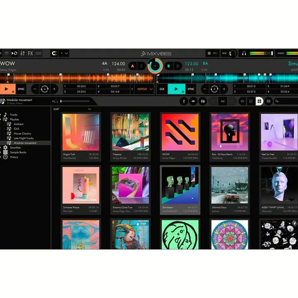Jump to left deck hotcue 4 at 04:14.8
298x298 pixels.
tap(113, 91)
